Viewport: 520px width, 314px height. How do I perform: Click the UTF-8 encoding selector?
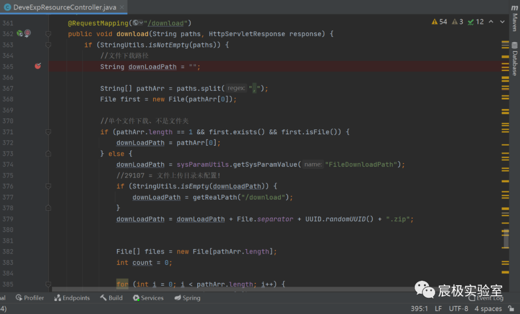[x=458, y=309]
